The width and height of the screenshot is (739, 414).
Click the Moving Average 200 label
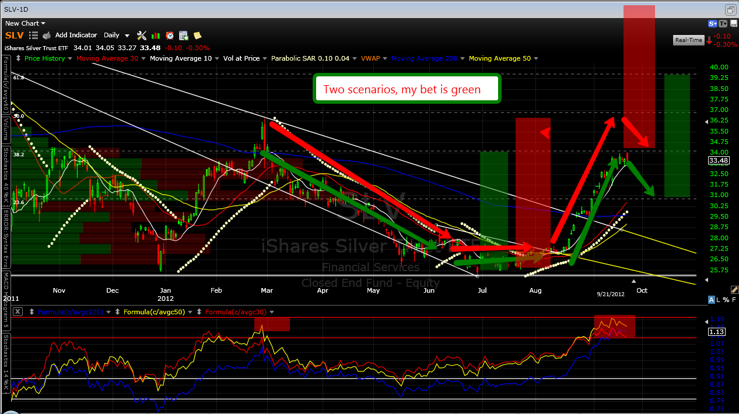[424, 58]
